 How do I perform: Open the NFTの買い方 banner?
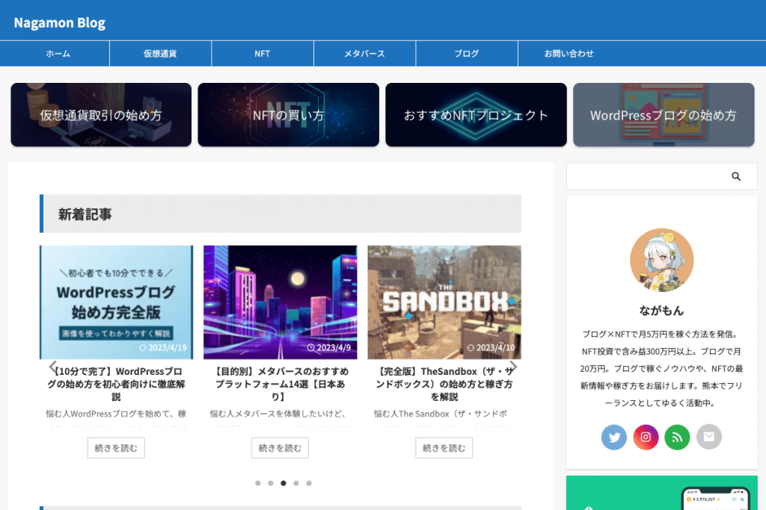pyautogui.click(x=288, y=114)
